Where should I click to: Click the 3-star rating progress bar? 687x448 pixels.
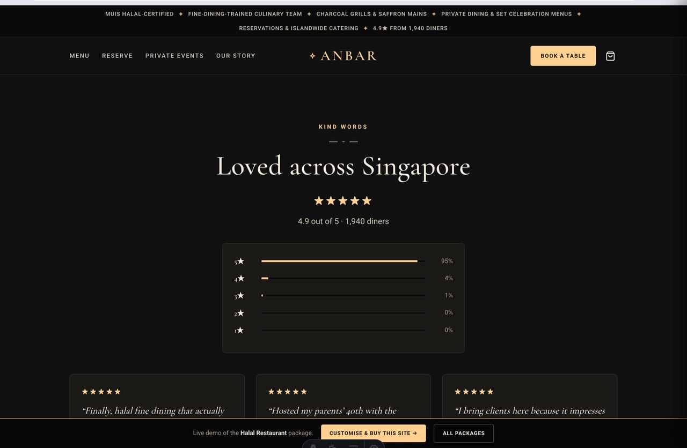343,295
